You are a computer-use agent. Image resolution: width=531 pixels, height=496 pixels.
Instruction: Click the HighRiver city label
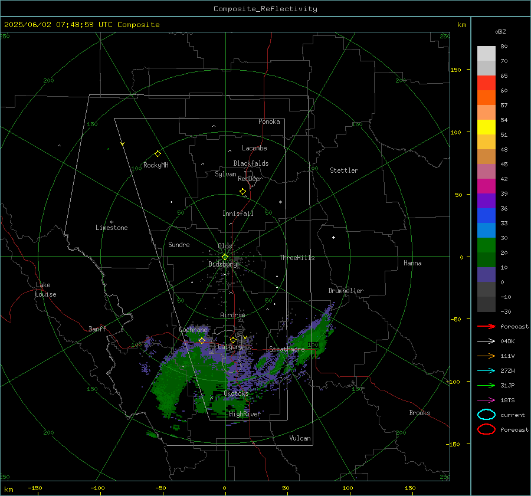click(245, 414)
